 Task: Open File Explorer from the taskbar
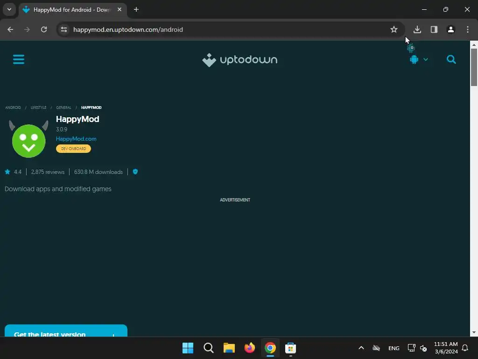(229, 348)
